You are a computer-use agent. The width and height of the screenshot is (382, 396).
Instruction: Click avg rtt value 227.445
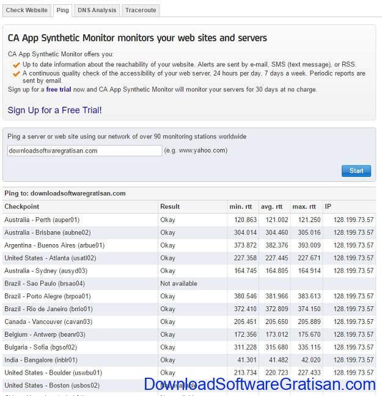[x=276, y=258]
